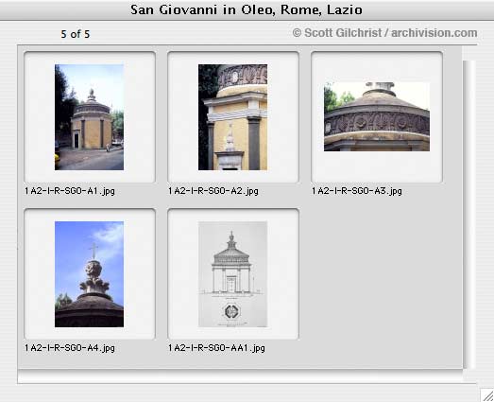Open thumbnail 1A2-I-R-SGO-A4.jpg cross finial
Screen dimensions: 494x402
click(x=89, y=274)
